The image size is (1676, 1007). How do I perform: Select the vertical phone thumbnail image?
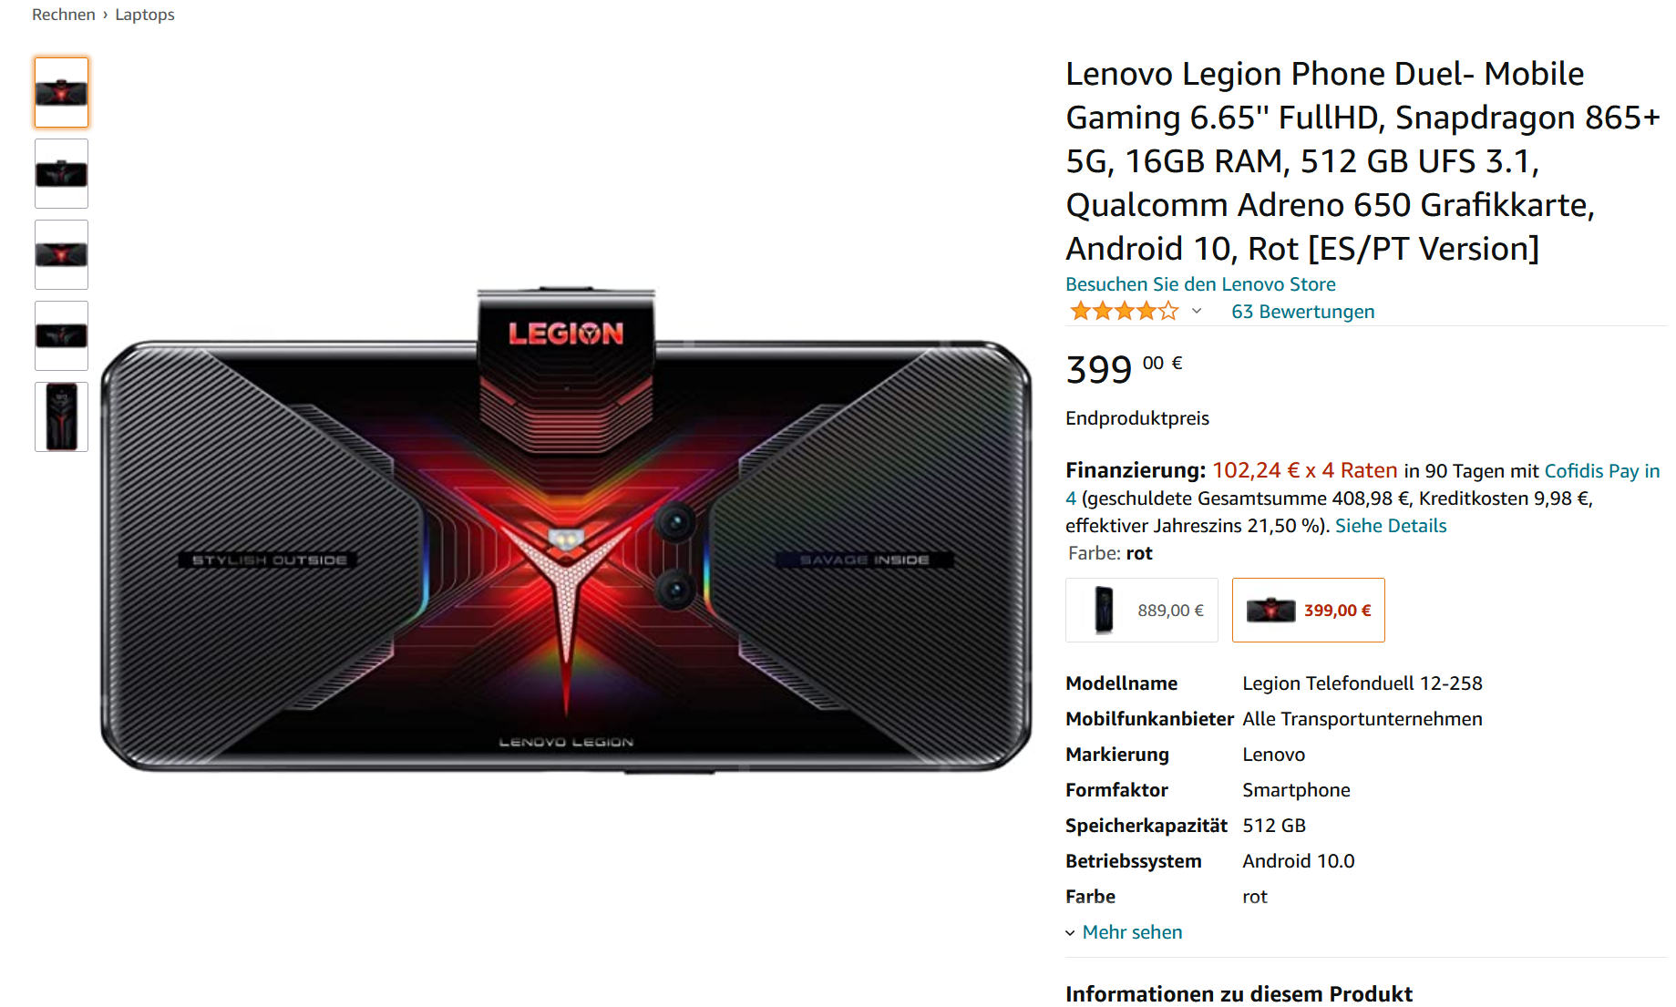pyautogui.click(x=61, y=416)
